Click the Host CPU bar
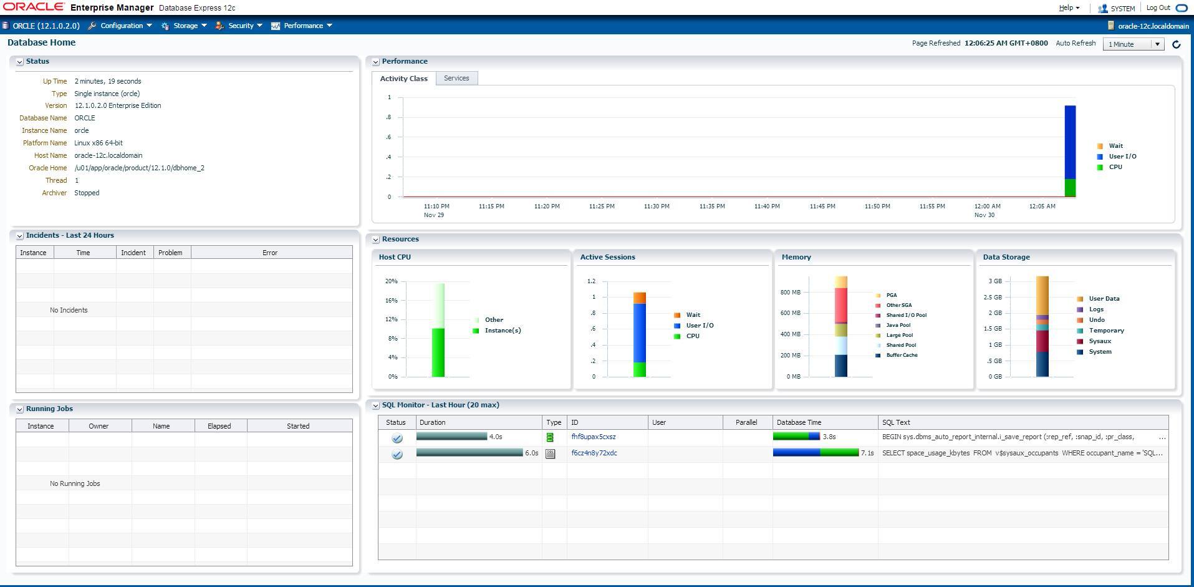The height and width of the screenshot is (587, 1194). 438,330
